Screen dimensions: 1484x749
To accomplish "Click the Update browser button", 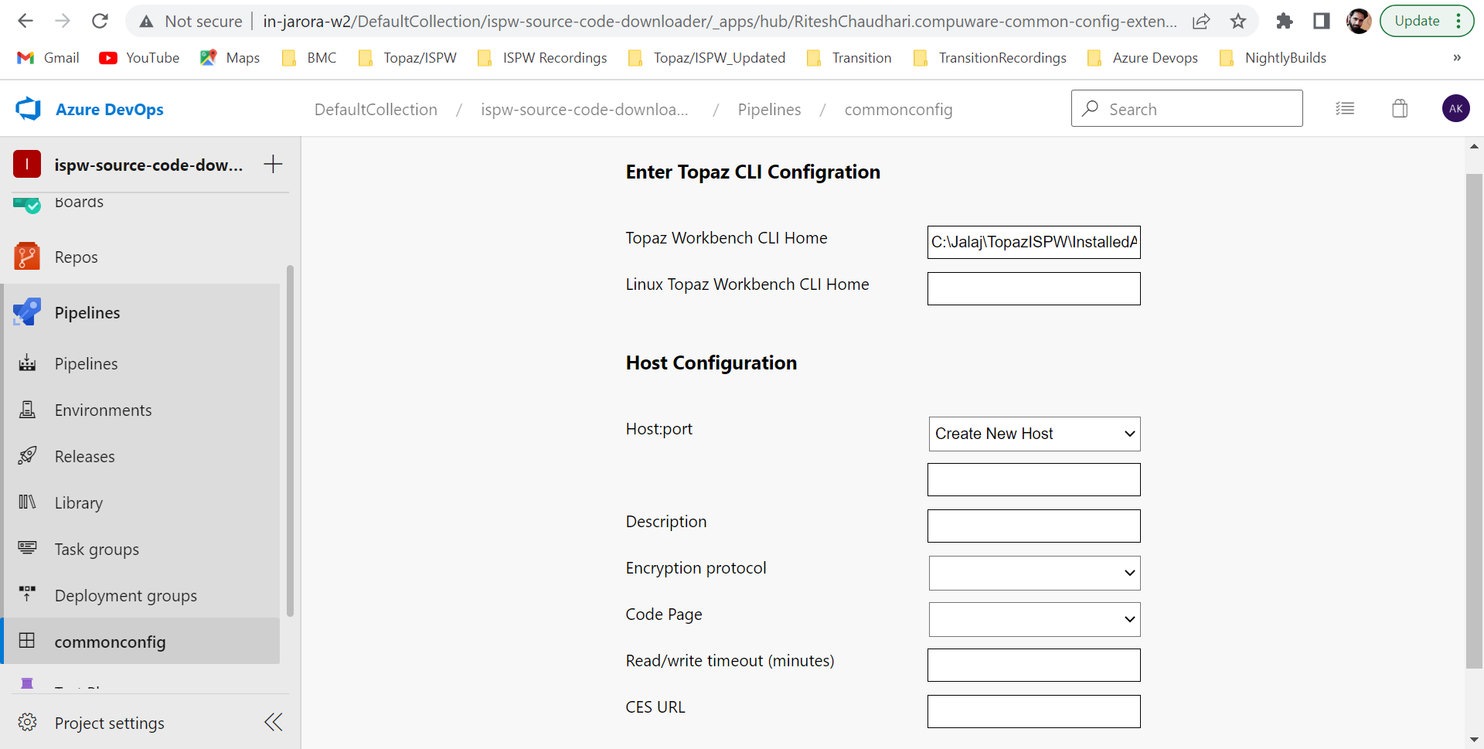I will click(x=1417, y=21).
